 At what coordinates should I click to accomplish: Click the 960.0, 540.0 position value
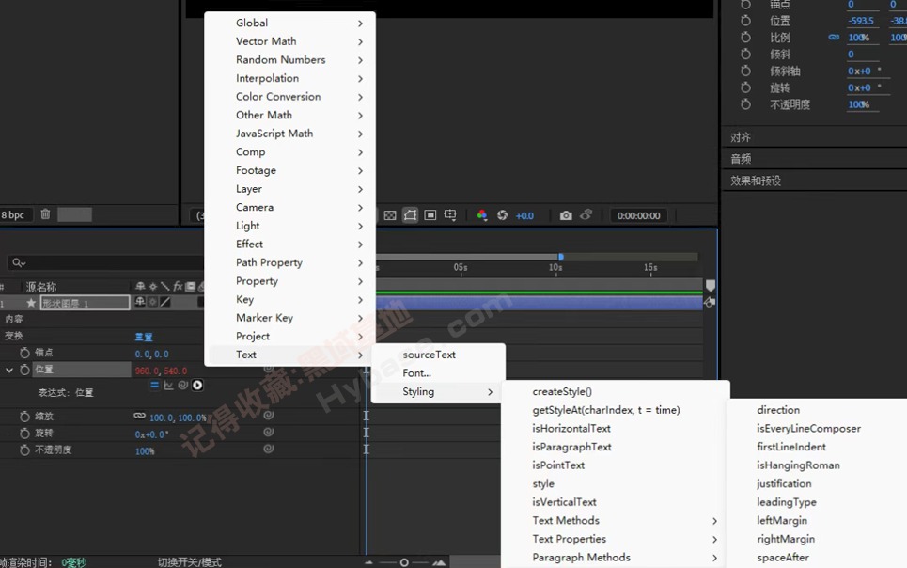161,371
